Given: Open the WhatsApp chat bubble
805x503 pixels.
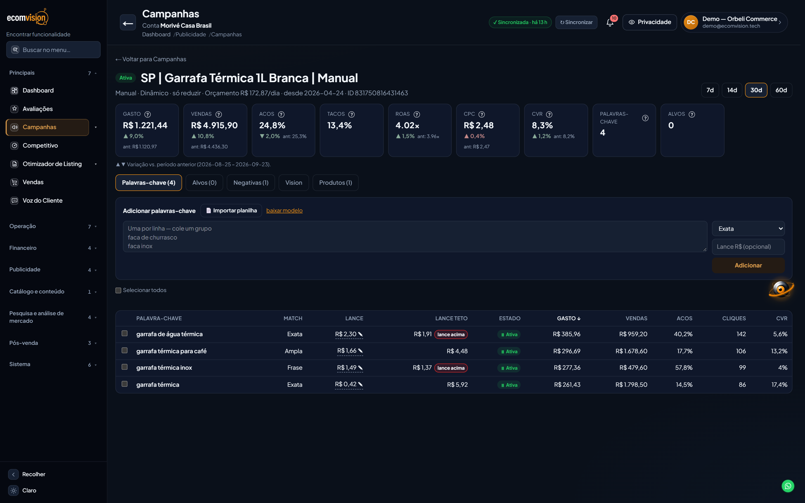Looking at the screenshot, I should click(788, 486).
